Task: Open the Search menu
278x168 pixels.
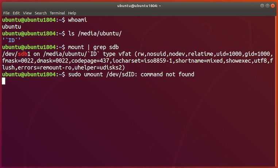Action: 40,13
